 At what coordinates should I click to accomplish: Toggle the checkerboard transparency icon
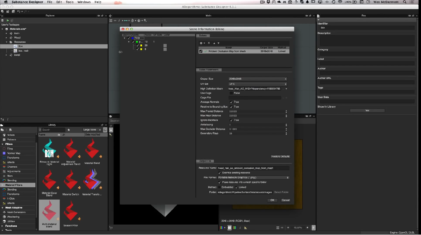pos(229,228)
